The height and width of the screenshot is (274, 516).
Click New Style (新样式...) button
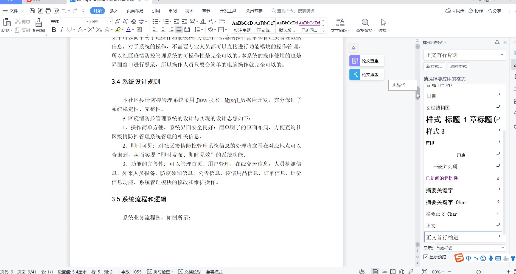[x=434, y=66]
